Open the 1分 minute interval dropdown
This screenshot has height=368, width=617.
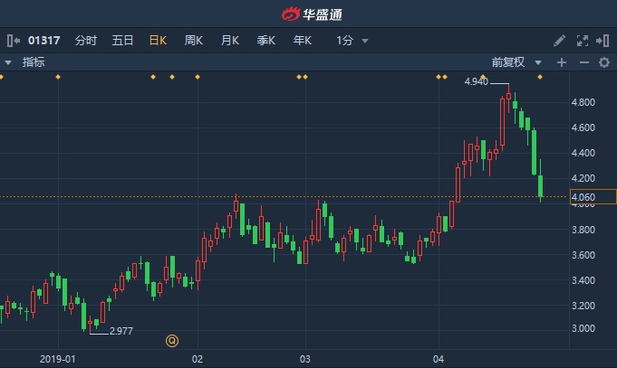click(352, 41)
